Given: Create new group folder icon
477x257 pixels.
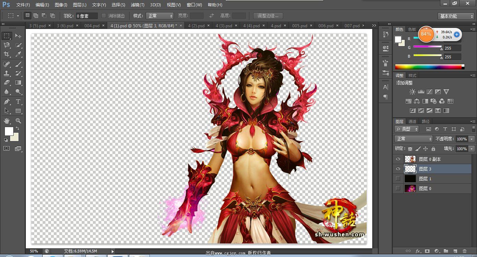Looking at the screenshot, I should (x=446, y=251).
